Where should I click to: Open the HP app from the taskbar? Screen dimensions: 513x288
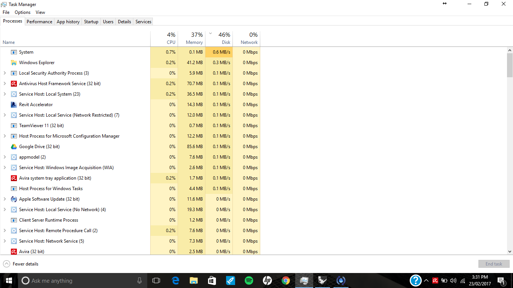coord(267,280)
